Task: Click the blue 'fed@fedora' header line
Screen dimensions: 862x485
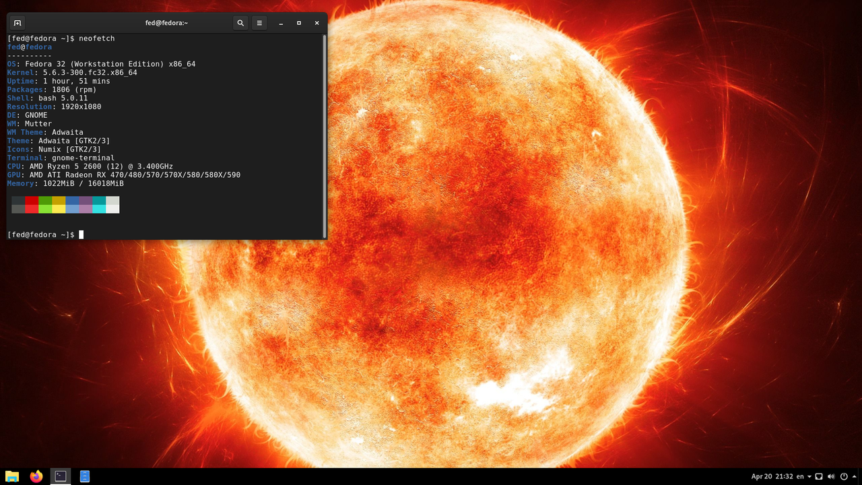Action: coord(30,47)
